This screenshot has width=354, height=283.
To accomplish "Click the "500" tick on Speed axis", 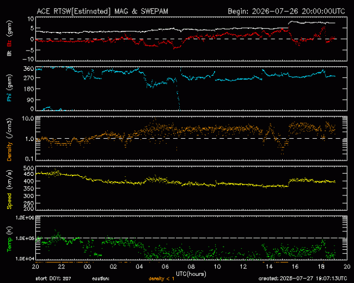I will click(29, 168).
